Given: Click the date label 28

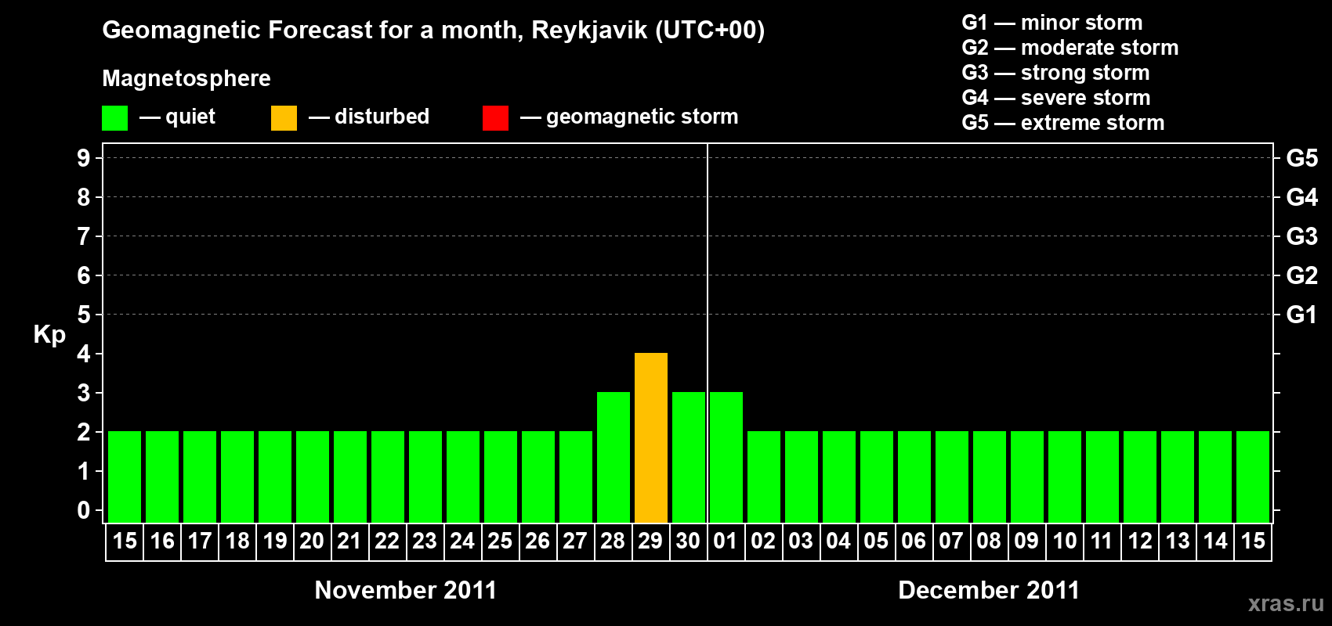Looking at the screenshot, I should click(613, 541).
